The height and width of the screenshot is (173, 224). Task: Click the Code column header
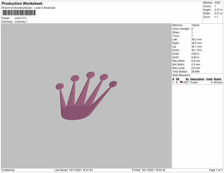tap(209, 79)
